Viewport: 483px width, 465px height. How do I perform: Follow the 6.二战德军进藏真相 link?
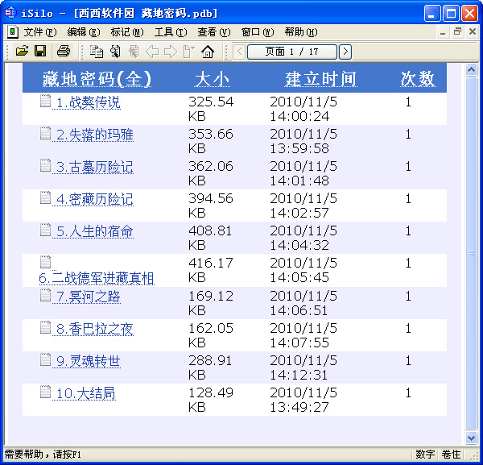[97, 278]
